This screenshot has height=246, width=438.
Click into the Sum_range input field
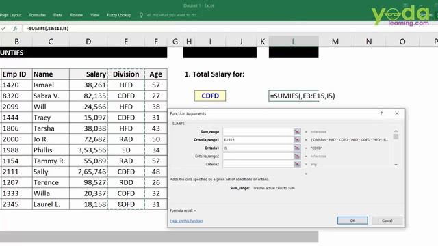pyautogui.click(x=259, y=132)
